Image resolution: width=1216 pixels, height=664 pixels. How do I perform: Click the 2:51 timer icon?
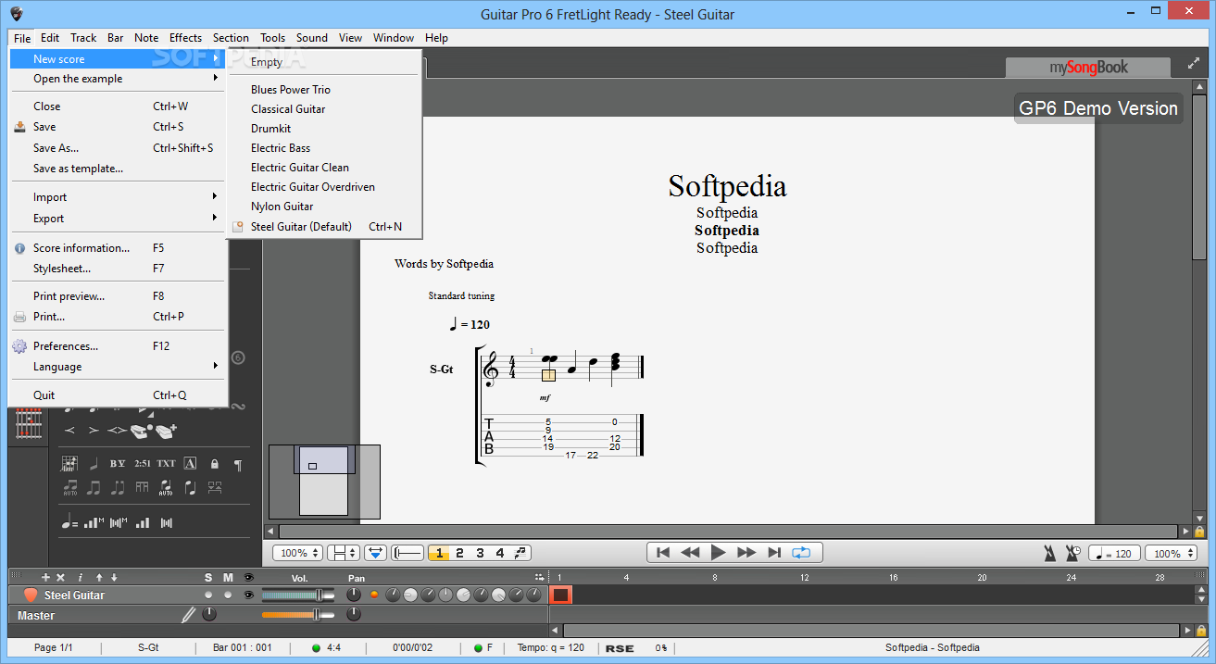(x=142, y=463)
